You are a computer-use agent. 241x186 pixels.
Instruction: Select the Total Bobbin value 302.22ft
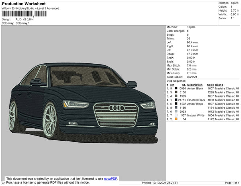192,77
